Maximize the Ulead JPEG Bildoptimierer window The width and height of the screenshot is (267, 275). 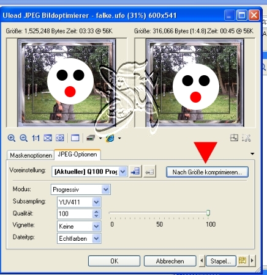click(x=242, y=15)
